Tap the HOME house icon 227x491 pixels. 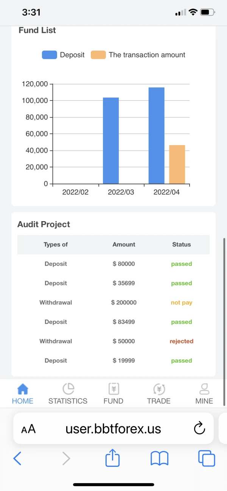tap(23, 389)
